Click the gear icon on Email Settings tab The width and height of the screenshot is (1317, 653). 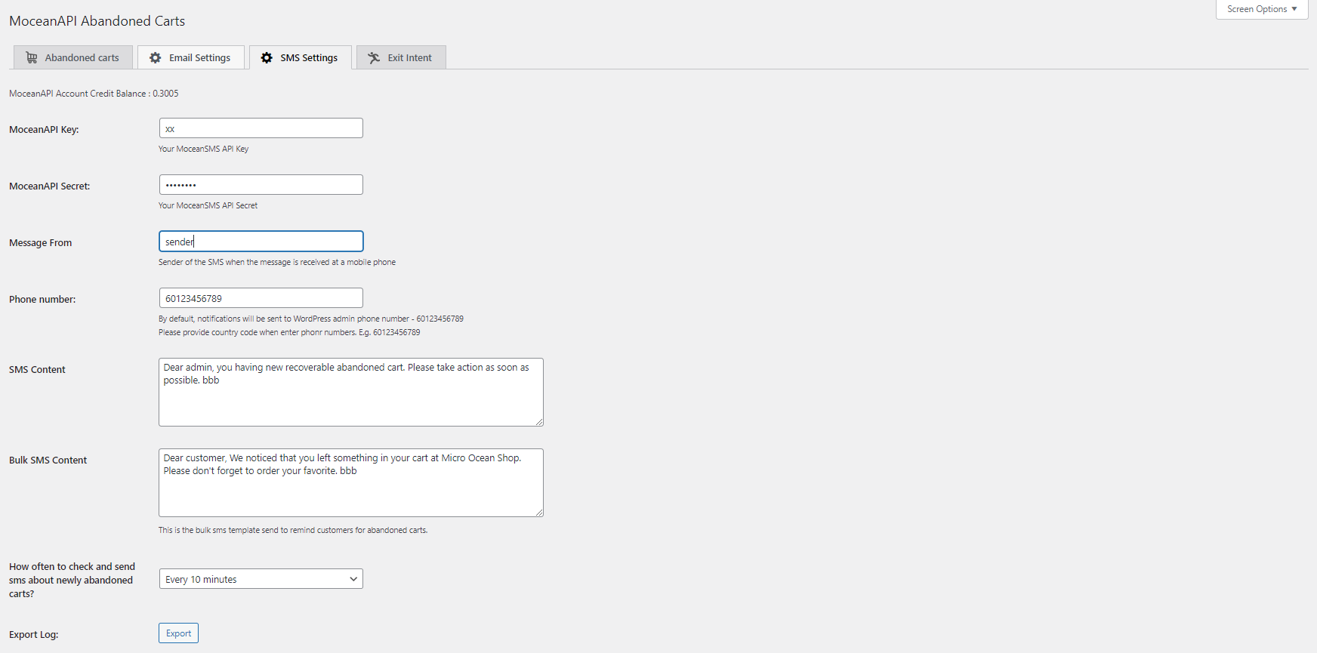point(156,57)
